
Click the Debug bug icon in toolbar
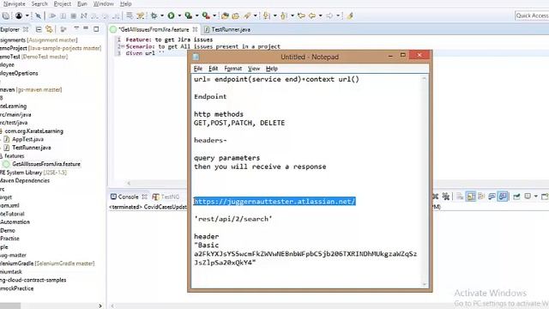click(154, 15)
